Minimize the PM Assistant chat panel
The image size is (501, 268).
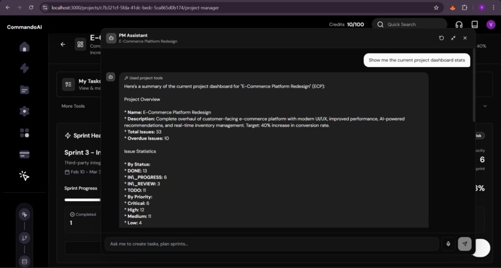pyautogui.click(x=453, y=38)
